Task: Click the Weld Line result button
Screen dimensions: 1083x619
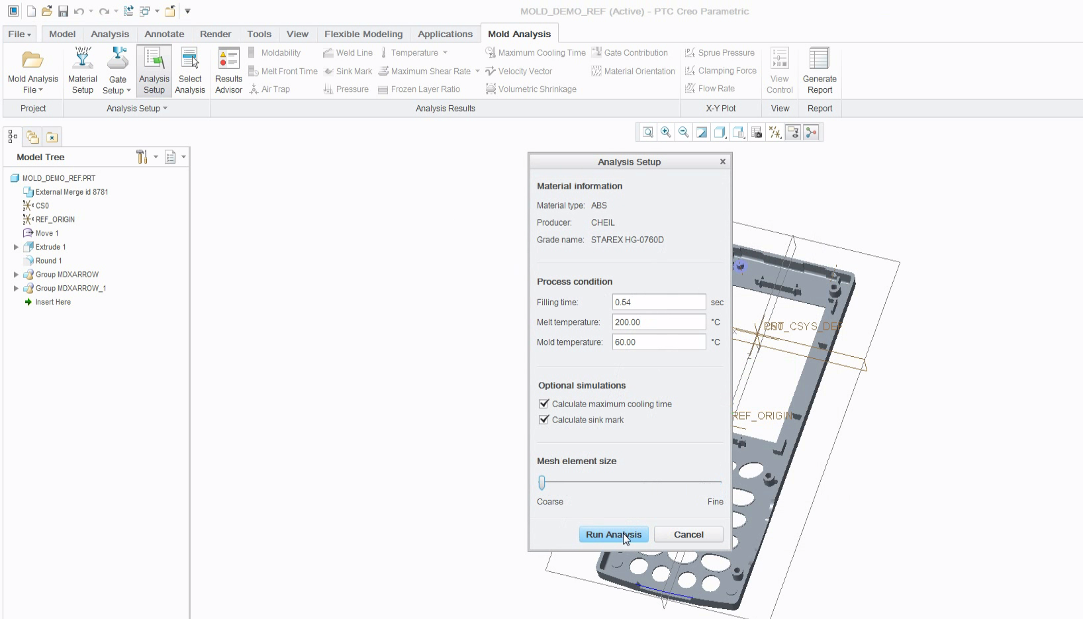Action: pyautogui.click(x=348, y=53)
